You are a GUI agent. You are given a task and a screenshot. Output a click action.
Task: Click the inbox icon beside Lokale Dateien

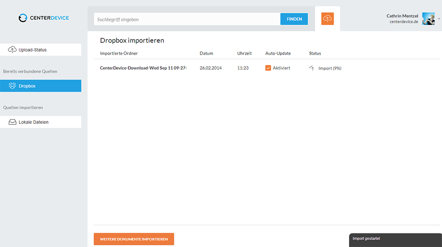point(12,122)
